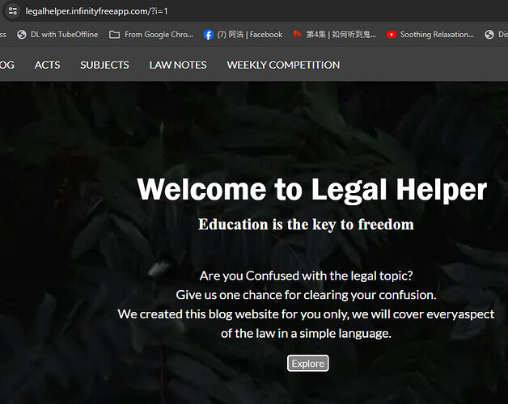
Task: Click the red play icon bookmark
Action: point(297,34)
